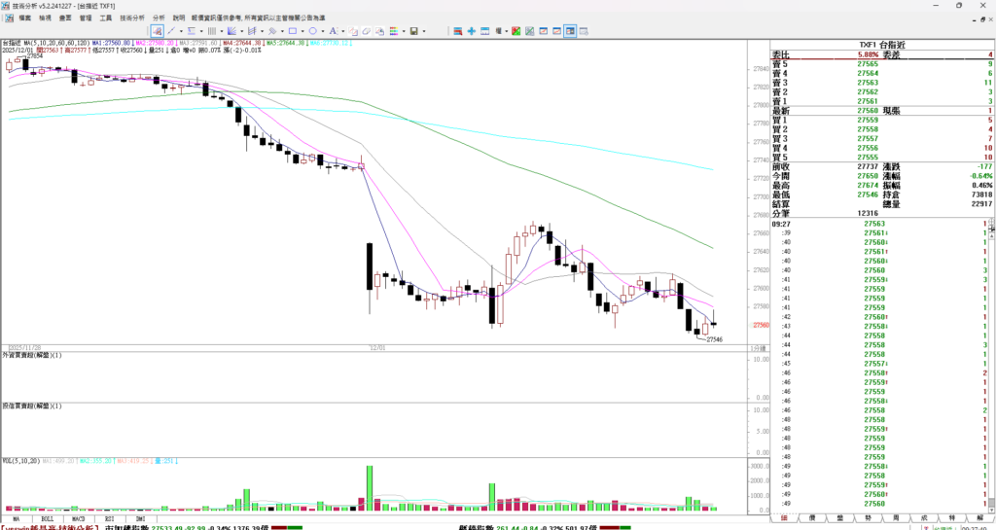Click the blue plus add icon
This screenshot has width=996, height=530.
pos(472,31)
